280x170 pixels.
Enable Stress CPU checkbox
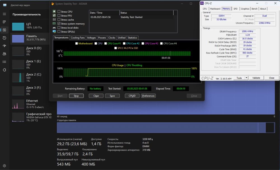tap(59, 11)
